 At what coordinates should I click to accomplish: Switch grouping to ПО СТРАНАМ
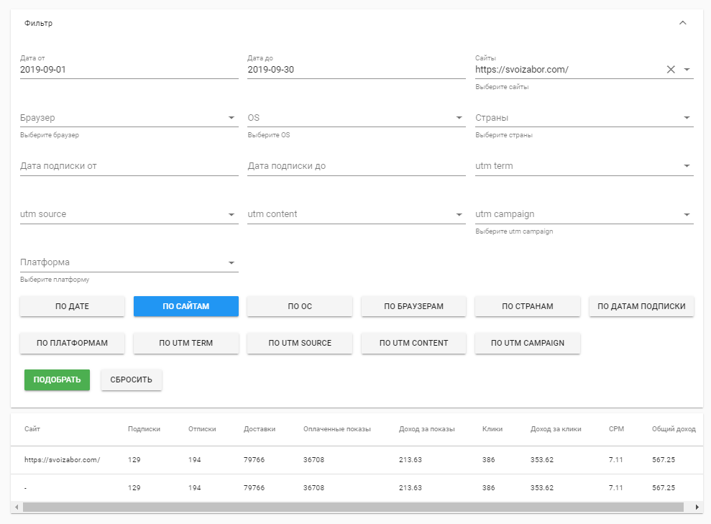point(527,306)
